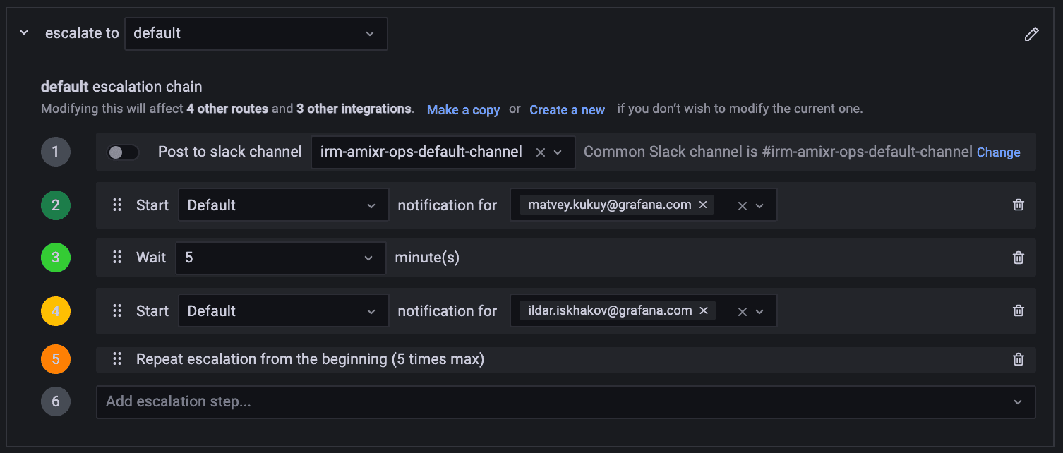Open the Wait 5 minutes duration dropdown
1063x453 pixels.
click(280, 258)
